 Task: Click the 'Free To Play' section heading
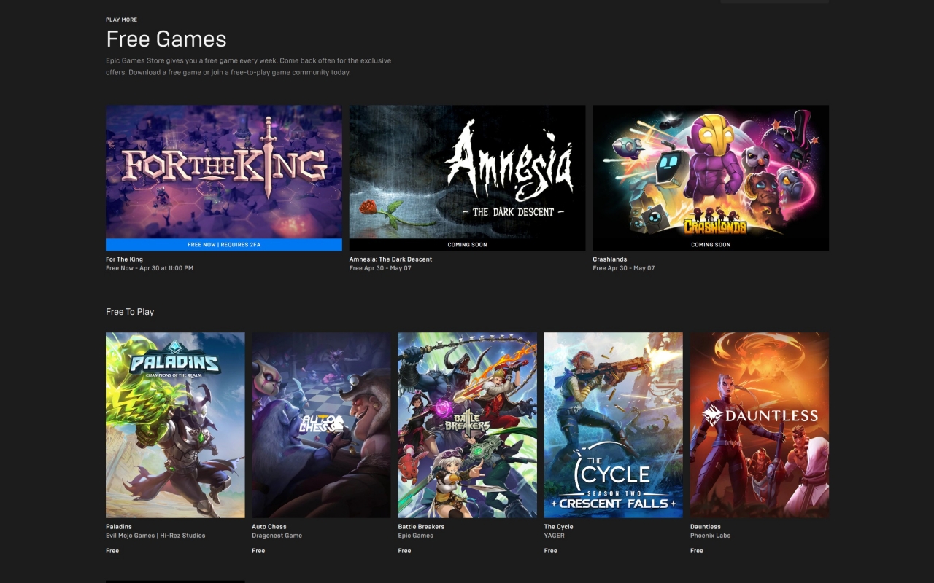coord(130,312)
